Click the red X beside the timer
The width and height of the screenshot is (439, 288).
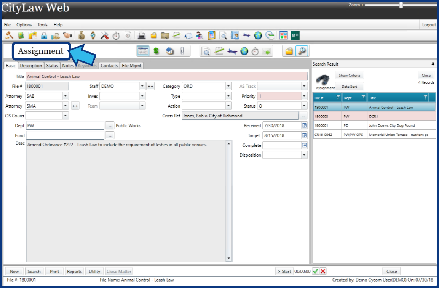click(323, 271)
